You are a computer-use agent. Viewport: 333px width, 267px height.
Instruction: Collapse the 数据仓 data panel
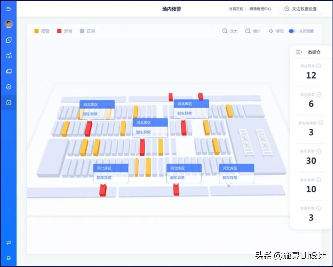pos(299,52)
